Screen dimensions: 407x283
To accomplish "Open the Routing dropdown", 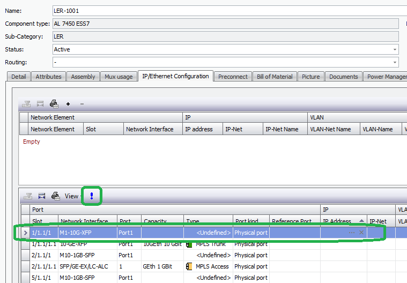I will tap(395, 62).
